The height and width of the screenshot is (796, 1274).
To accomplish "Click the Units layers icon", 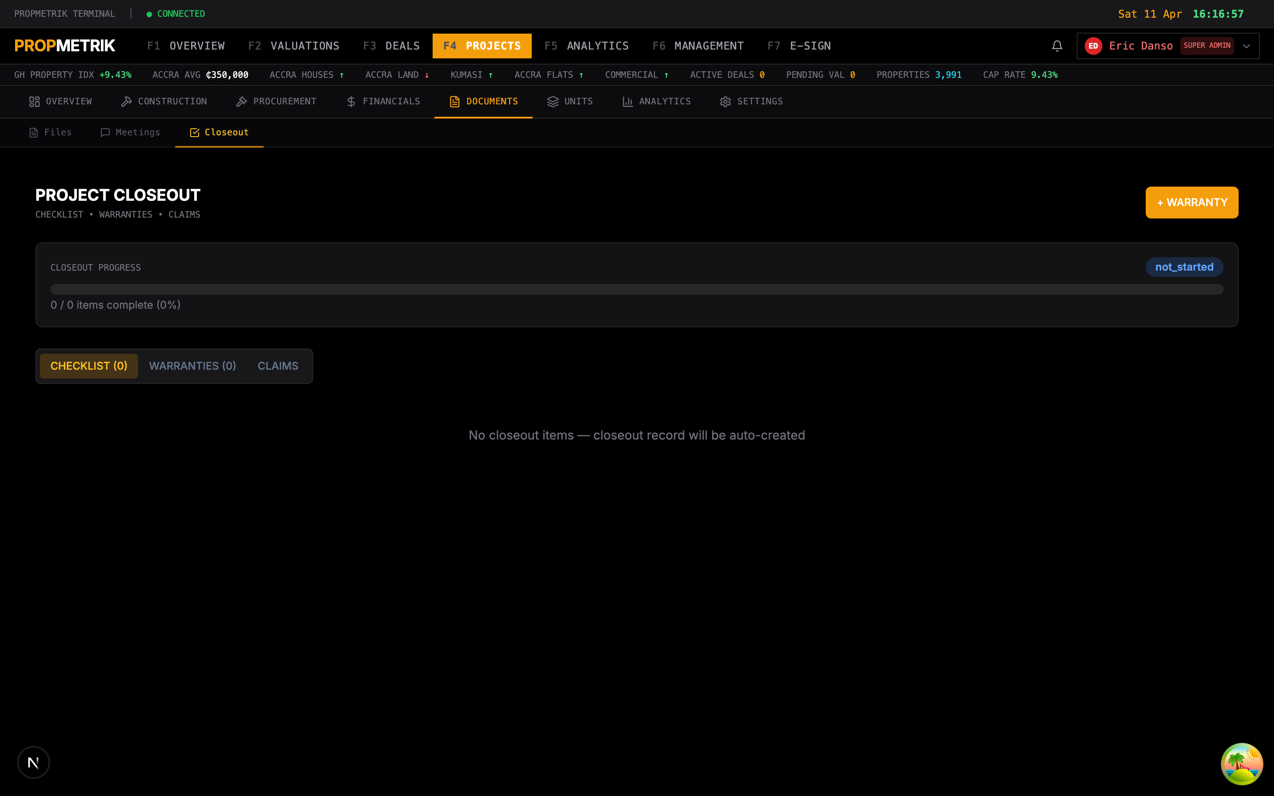I will tap(553, 102).
